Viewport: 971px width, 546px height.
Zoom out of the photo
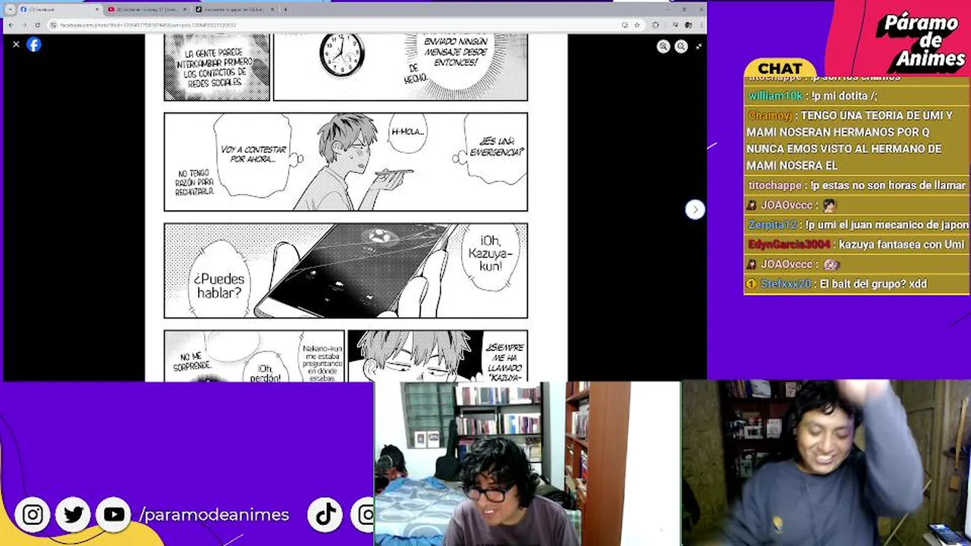[681, 47]
